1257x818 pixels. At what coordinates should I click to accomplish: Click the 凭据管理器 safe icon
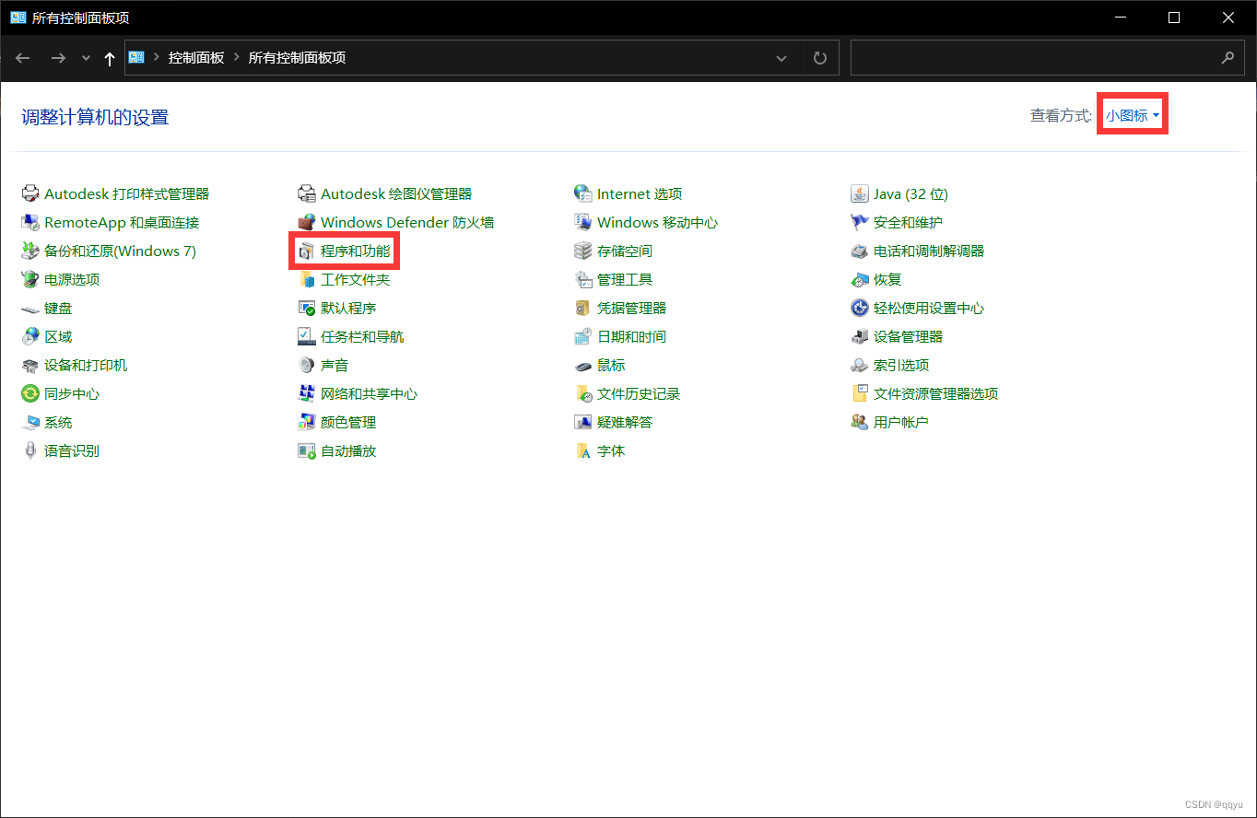(583, 308)
